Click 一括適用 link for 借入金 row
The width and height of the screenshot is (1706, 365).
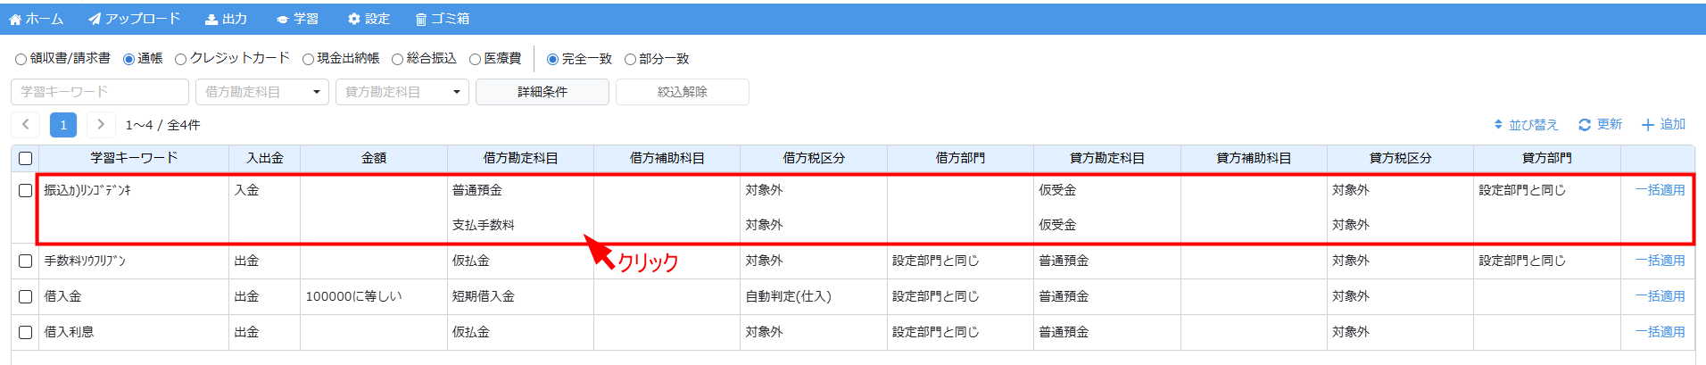(x=1660, y=296)
